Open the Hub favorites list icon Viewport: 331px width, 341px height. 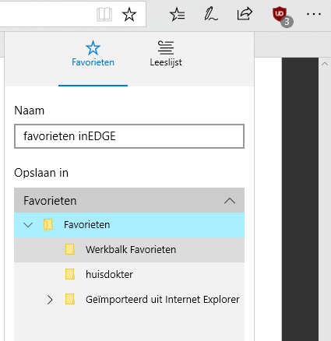(x=178, y=14)
